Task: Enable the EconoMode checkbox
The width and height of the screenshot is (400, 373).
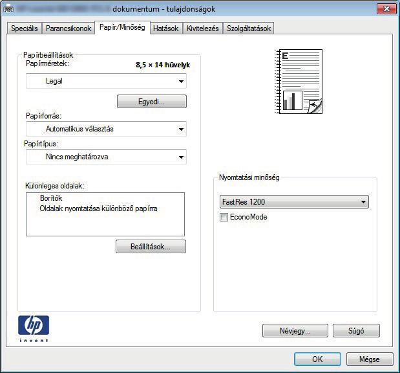Action: coord(224,218)
